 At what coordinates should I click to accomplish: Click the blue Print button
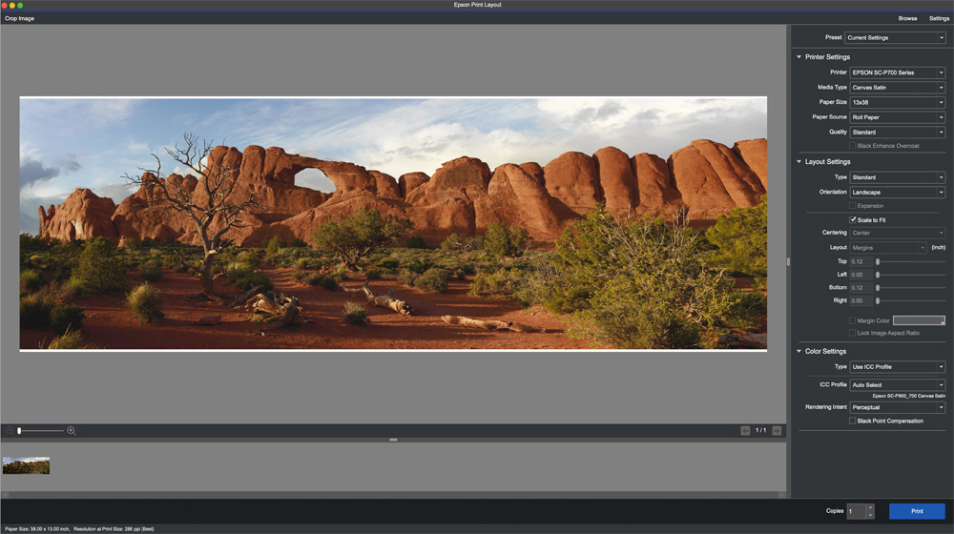pos(917,511)
